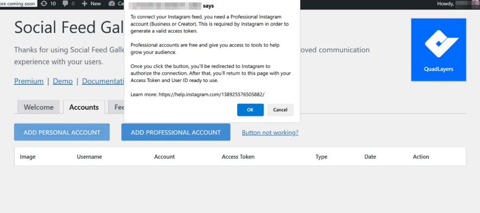This screenshot has height=213, width=480.
Task: Click the Add Professional Account button
Action: 176,132
